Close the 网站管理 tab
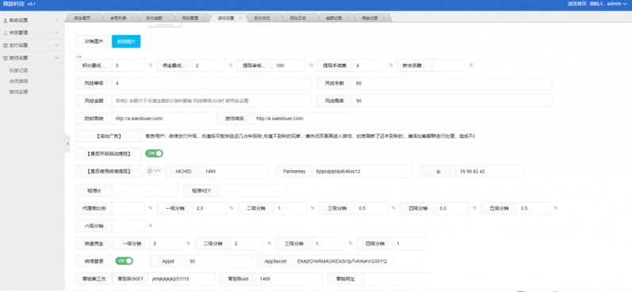The image size is (632, 292). pyautogui.click(x=205, y=18)
